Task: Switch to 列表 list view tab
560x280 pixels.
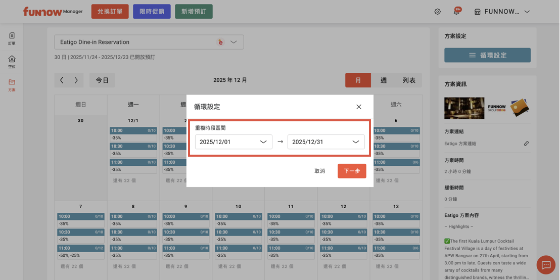Action: point(409,80)
